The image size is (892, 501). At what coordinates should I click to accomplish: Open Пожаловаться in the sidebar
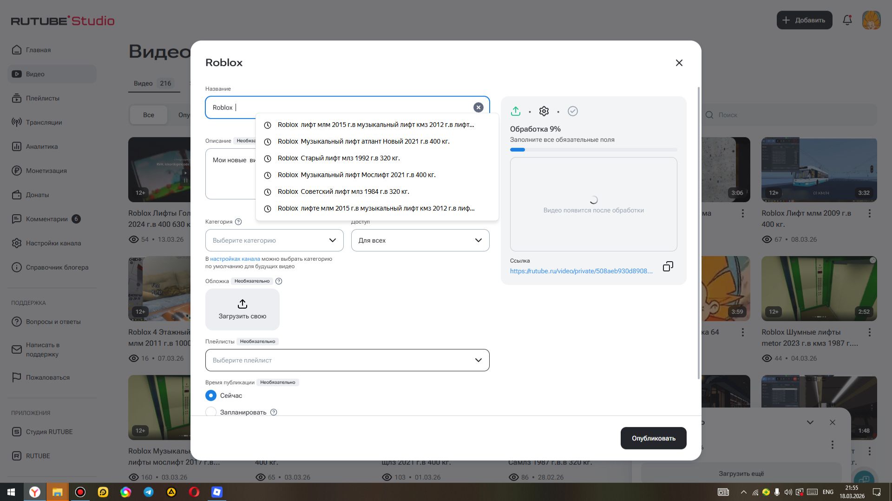click(52, 377)
